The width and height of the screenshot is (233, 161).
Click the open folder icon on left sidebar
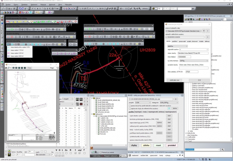pyautogui.click(x=2, y=17)
